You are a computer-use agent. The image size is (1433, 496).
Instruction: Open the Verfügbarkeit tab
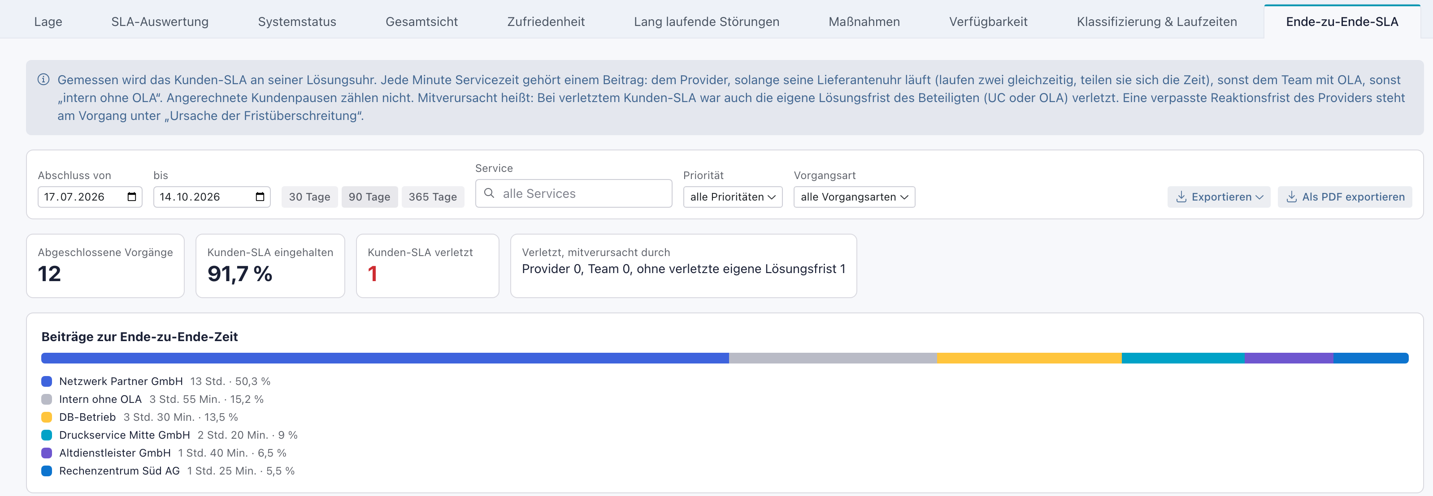[988, 21]
